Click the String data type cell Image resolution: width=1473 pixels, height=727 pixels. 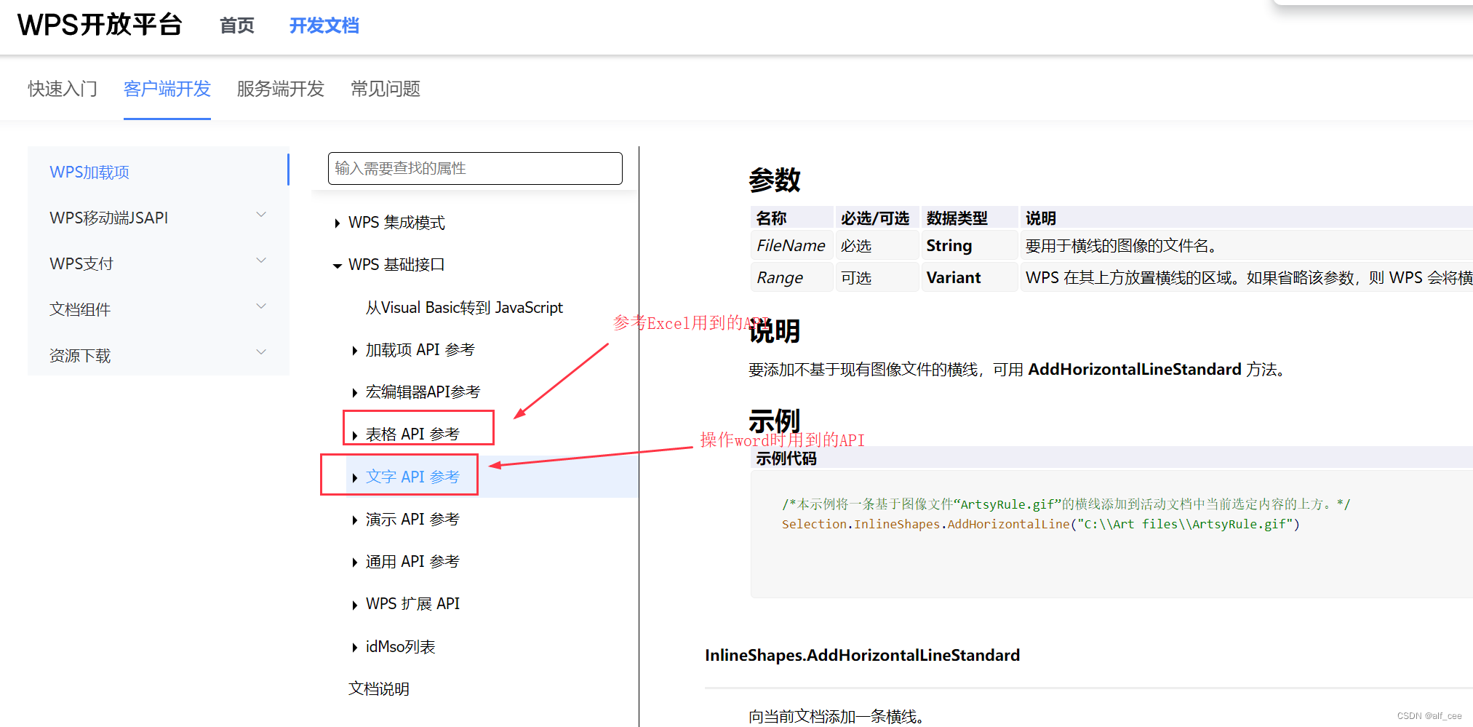(970, 246)
